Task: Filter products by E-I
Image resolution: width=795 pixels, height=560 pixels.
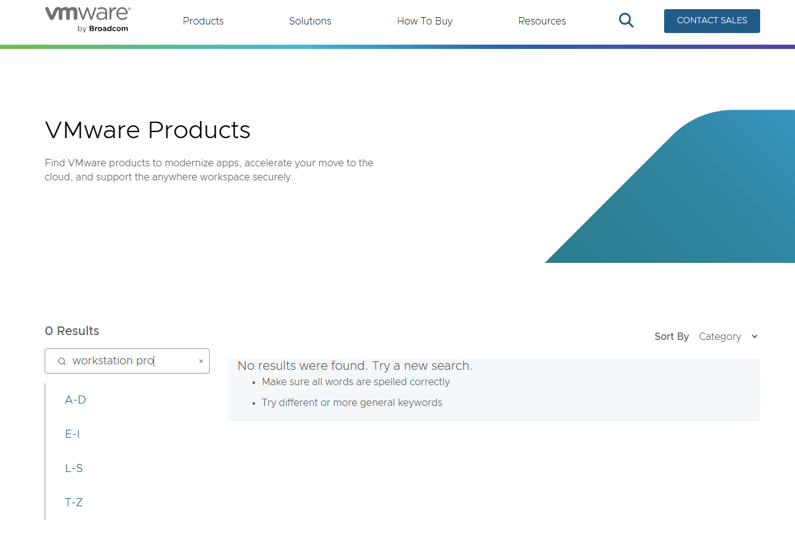Action: pyautogui.click(x=73, y=434)
